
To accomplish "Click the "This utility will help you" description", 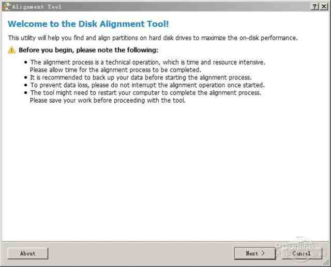I will point(153,38).
